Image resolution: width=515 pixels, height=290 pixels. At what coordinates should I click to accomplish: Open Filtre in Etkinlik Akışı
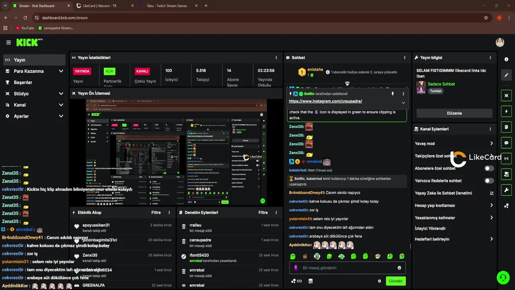(156, 212)
